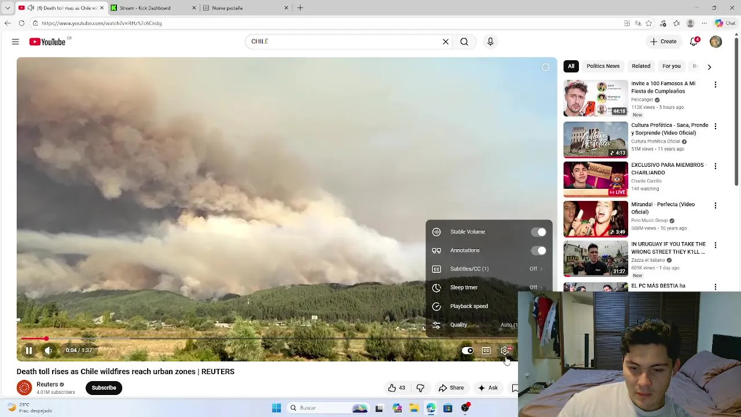Click the search magnifier button
The height and width of the screenshot is (417, 741).
tap(464, 42)
